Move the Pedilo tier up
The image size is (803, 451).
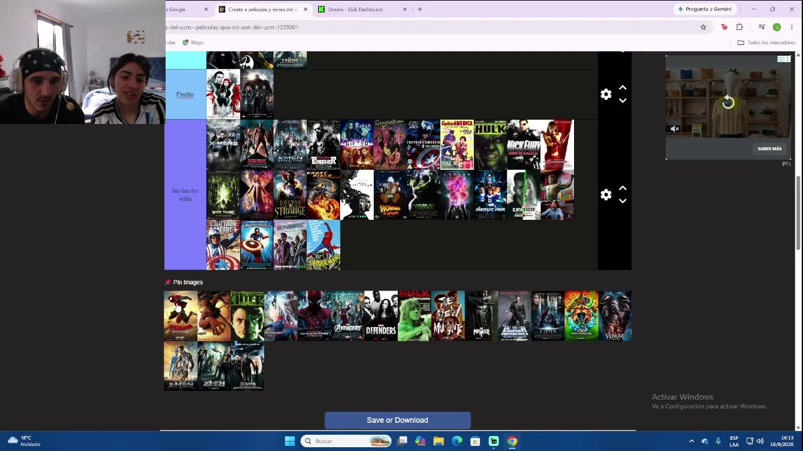623,88
